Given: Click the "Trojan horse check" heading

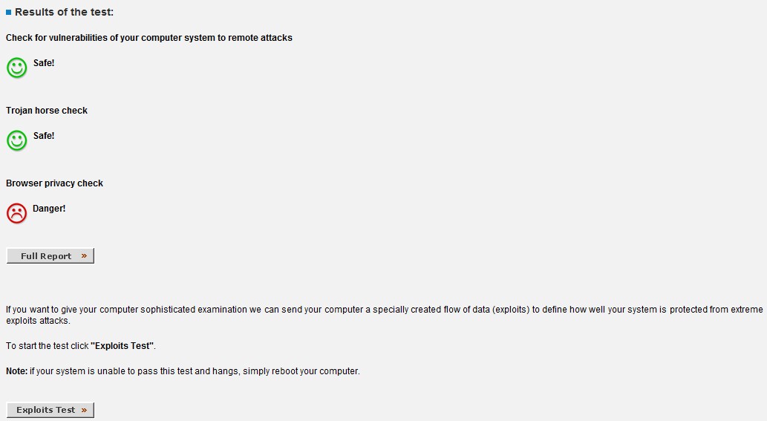Looking at the screenshot, I should 47,111.
